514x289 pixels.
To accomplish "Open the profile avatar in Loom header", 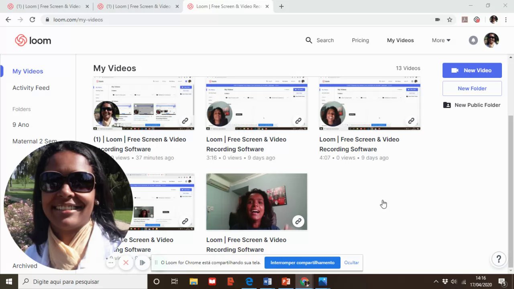I will pos(492,40).
